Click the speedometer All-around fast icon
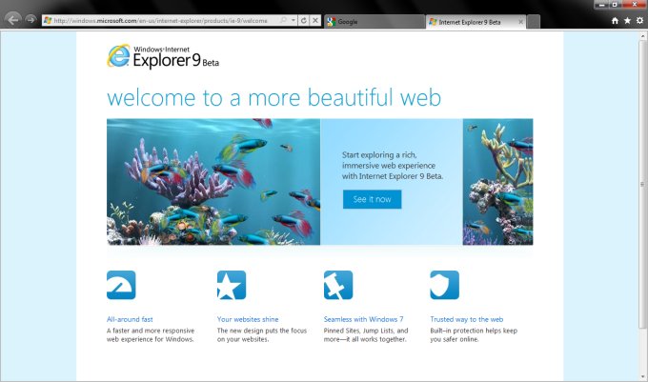Viewport: 648px width, 382px height. click(x=121, y=285)
